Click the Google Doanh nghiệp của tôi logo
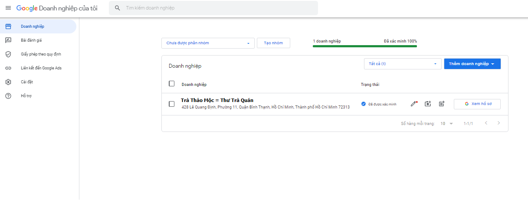The height and width of the screenshot is (217, 528). (x=57, y=8)
